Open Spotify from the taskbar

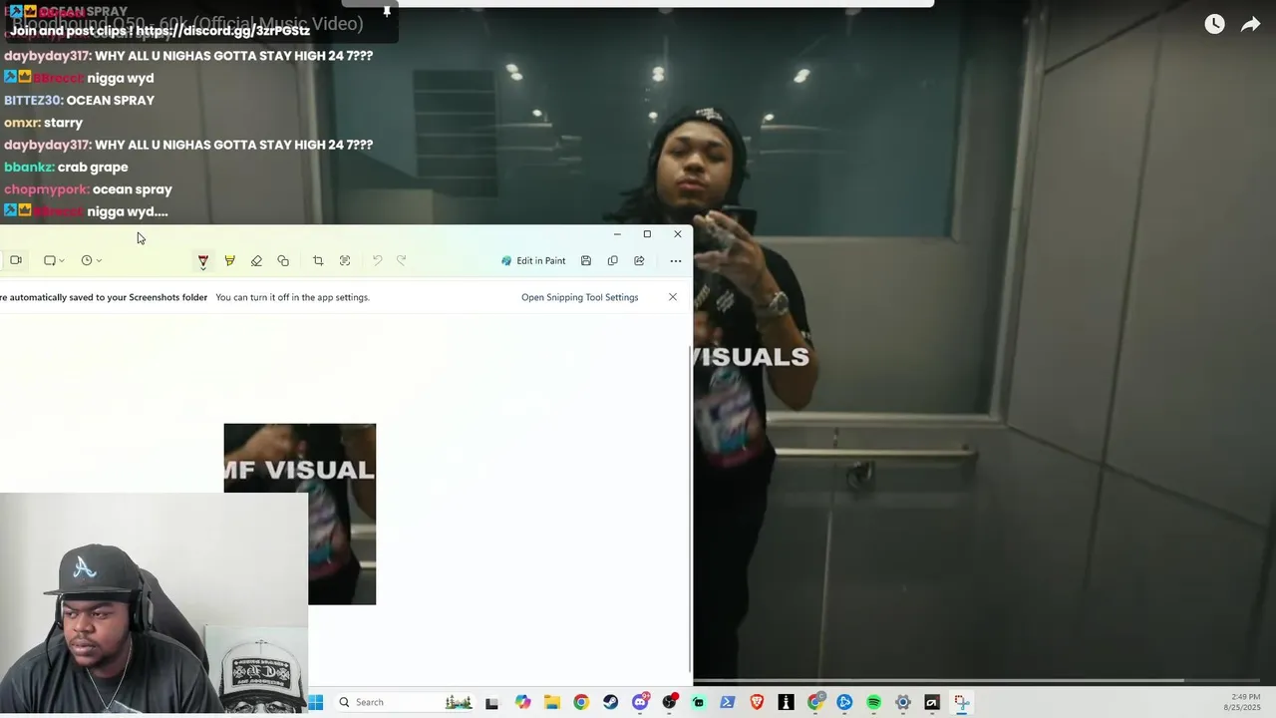(874, 702)
